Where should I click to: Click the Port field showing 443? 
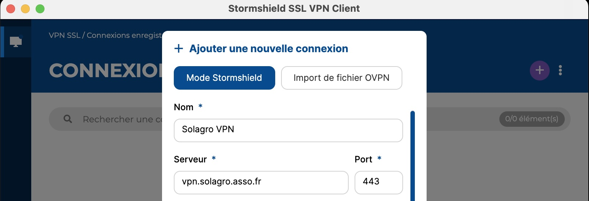378,182
